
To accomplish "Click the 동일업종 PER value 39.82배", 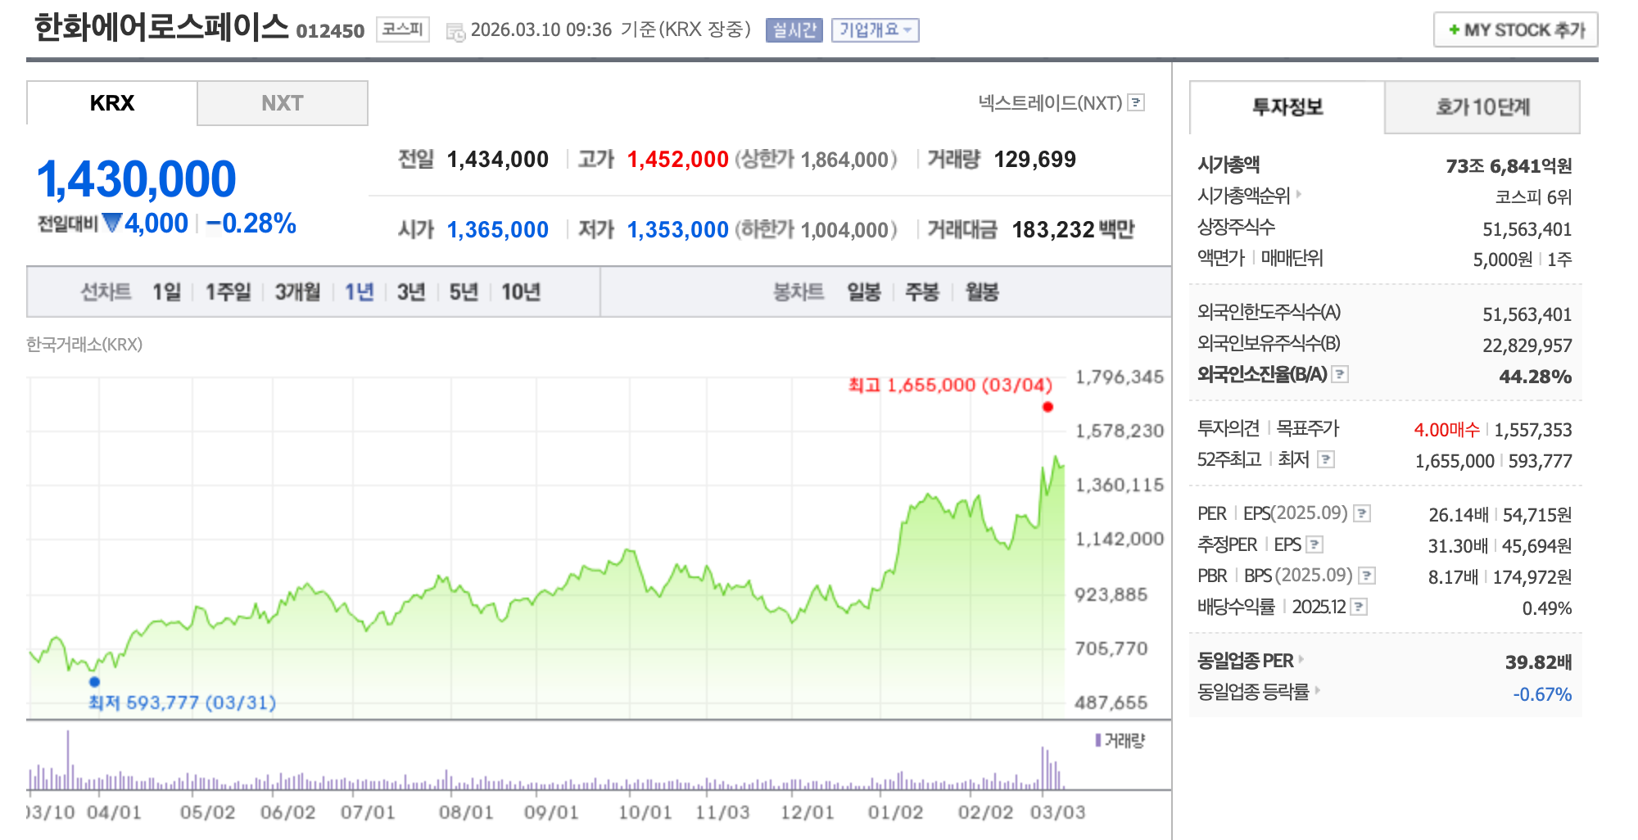I will pyautogui.click(x=1539, y=662).
